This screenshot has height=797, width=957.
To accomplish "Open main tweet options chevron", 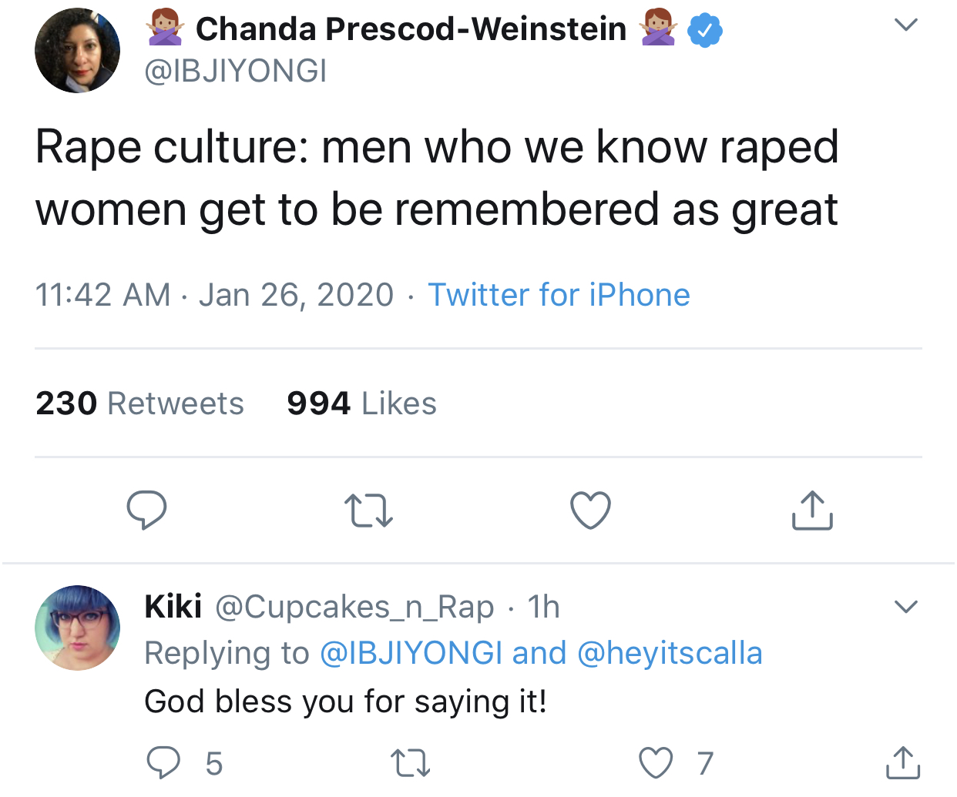I will coord(906,25).
